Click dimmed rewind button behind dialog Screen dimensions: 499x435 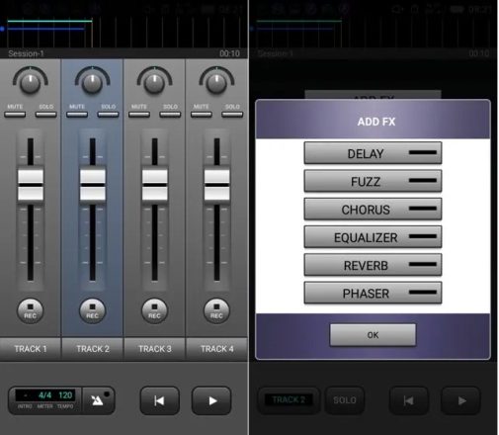click(409, 400)
